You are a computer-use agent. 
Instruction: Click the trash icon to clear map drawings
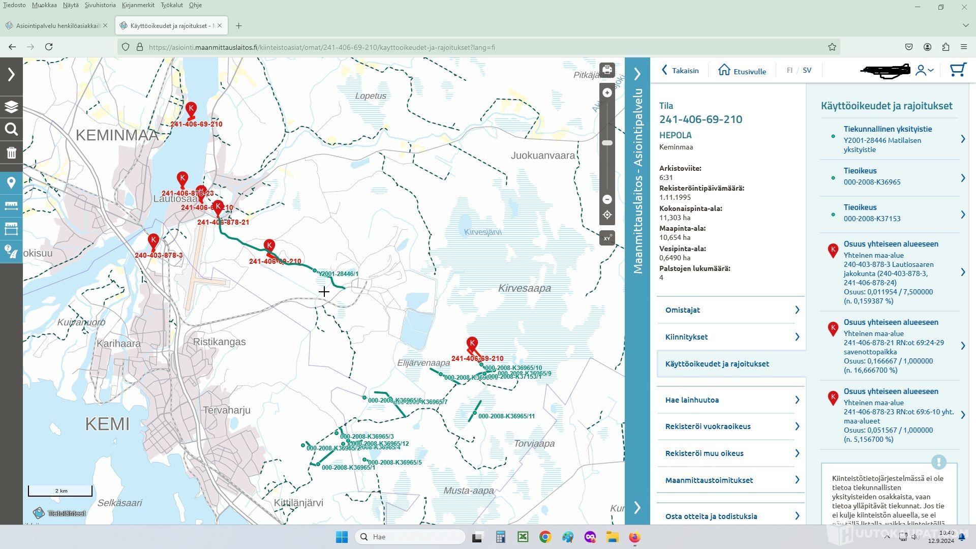tap(11, 152)
